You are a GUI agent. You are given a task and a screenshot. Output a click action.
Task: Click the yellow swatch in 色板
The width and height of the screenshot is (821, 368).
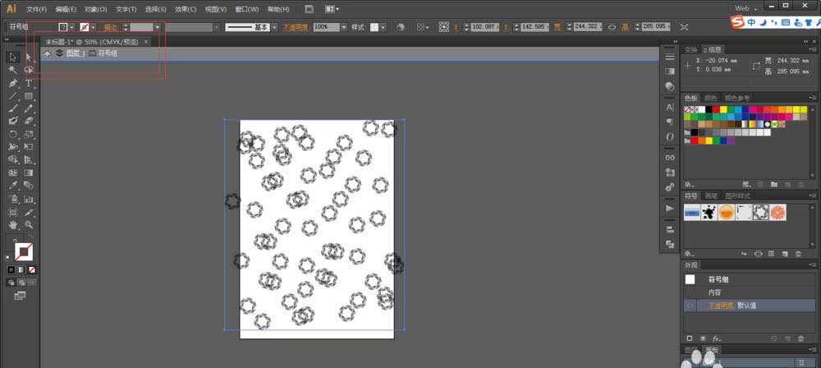(x=723, y=109)
